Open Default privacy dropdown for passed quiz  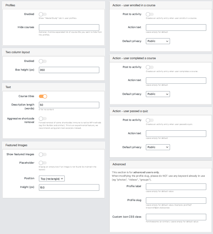click(x=158, y=147)
